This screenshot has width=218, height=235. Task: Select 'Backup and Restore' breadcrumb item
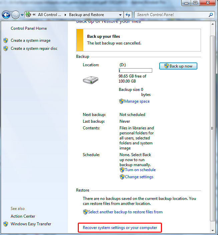[x=86, y=15]
